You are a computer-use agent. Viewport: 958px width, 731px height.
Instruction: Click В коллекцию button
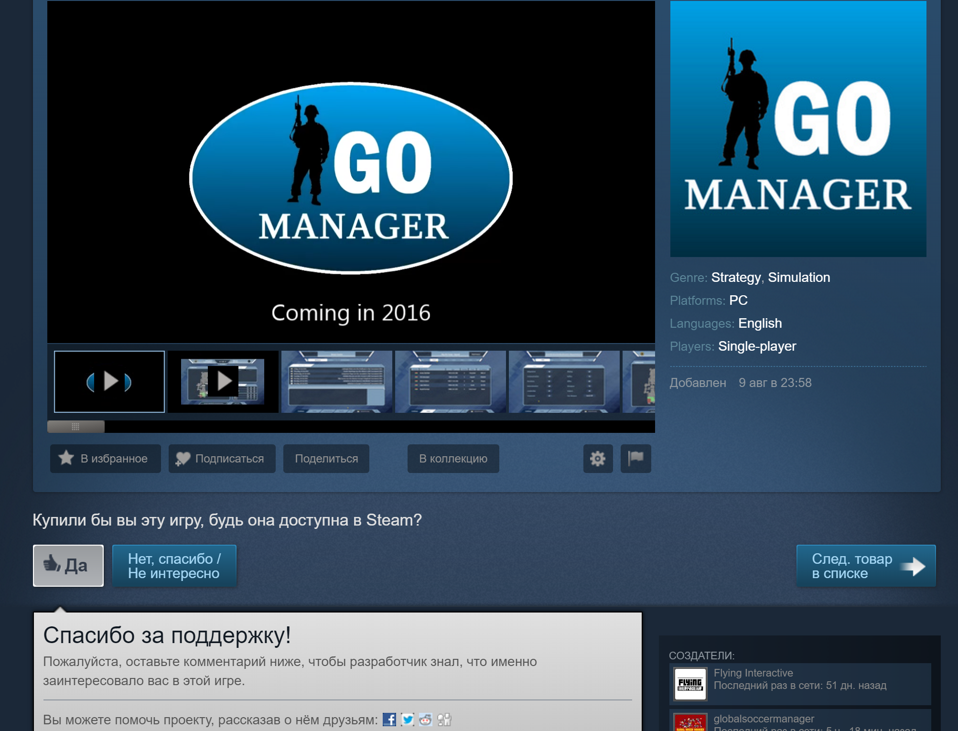click(x=453, y=459)
